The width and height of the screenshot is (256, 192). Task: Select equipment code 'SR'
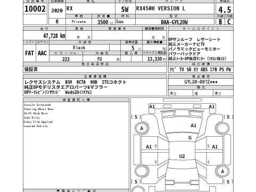pos(189,70)
